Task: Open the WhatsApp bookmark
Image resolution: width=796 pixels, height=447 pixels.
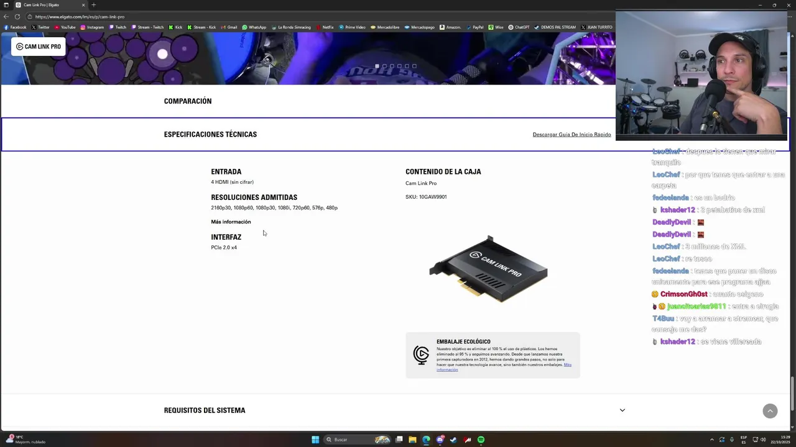Action: (x=254, y=27)
